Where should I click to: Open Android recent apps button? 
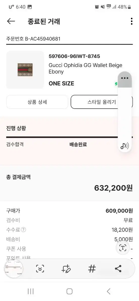(x=31, y=291)
